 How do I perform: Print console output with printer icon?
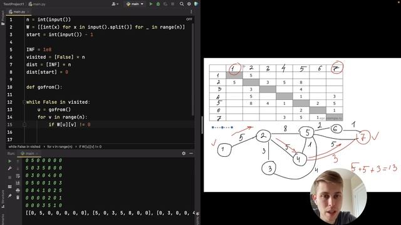click(18, 190)
